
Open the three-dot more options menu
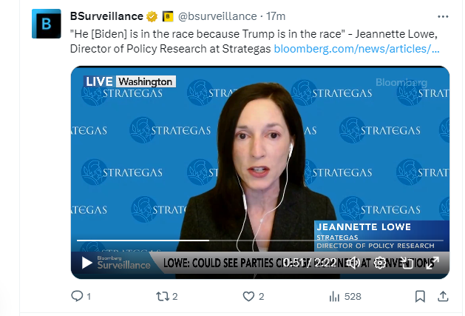[443, 16]
